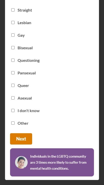The height and width of the screenshot is (185, 104).
Task: Click the orange Next button
Action: (21, 139)
